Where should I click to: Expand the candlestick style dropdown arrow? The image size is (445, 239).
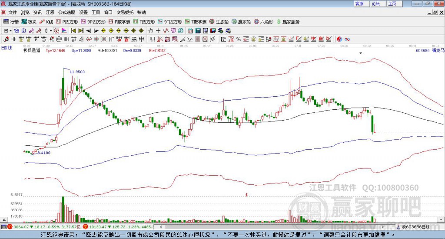51,31
